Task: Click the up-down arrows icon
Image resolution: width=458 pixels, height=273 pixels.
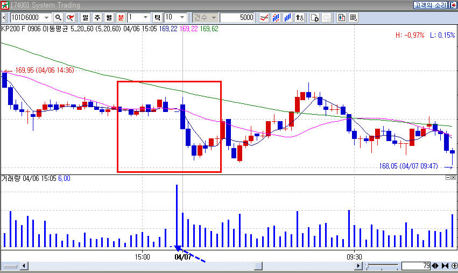Action: point(300,18)
